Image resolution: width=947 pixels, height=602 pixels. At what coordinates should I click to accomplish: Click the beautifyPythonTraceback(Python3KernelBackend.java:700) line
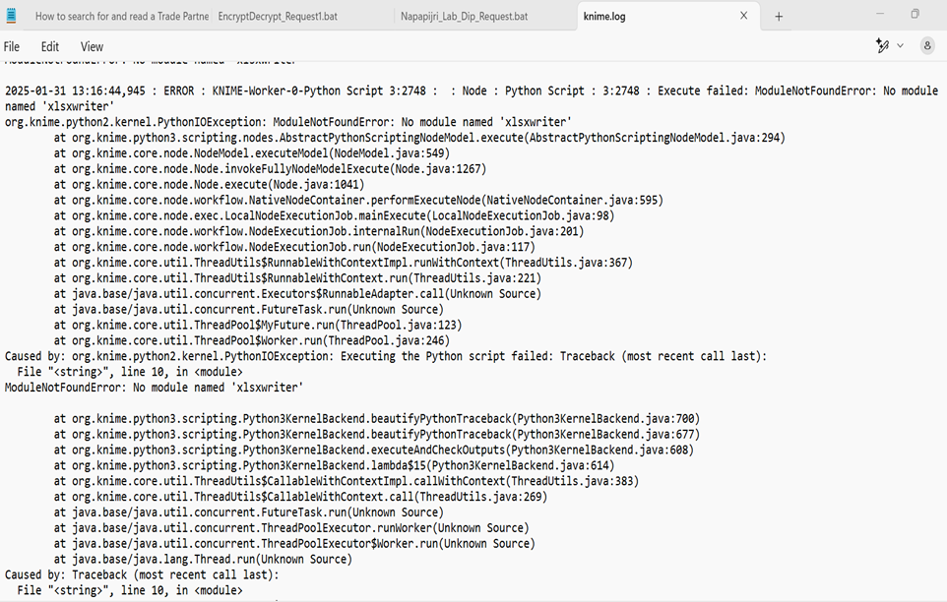pos(376,419)
